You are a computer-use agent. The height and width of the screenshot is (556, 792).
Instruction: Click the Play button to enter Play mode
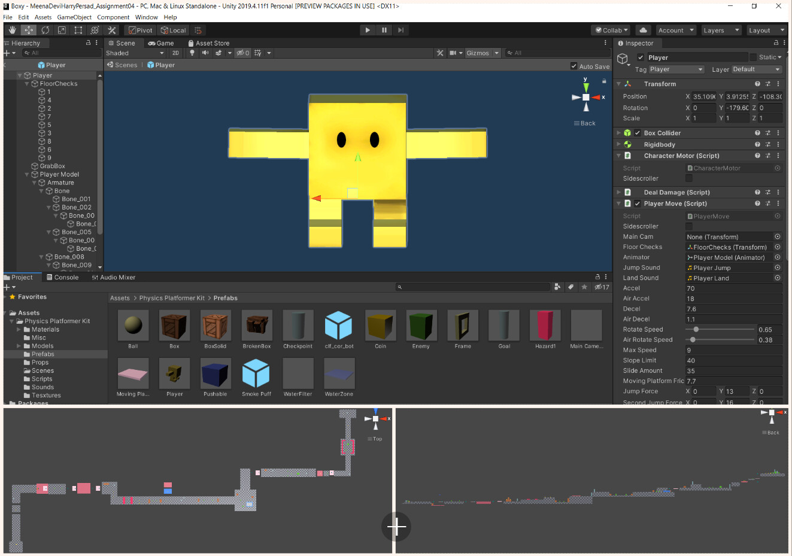[367, 29]
